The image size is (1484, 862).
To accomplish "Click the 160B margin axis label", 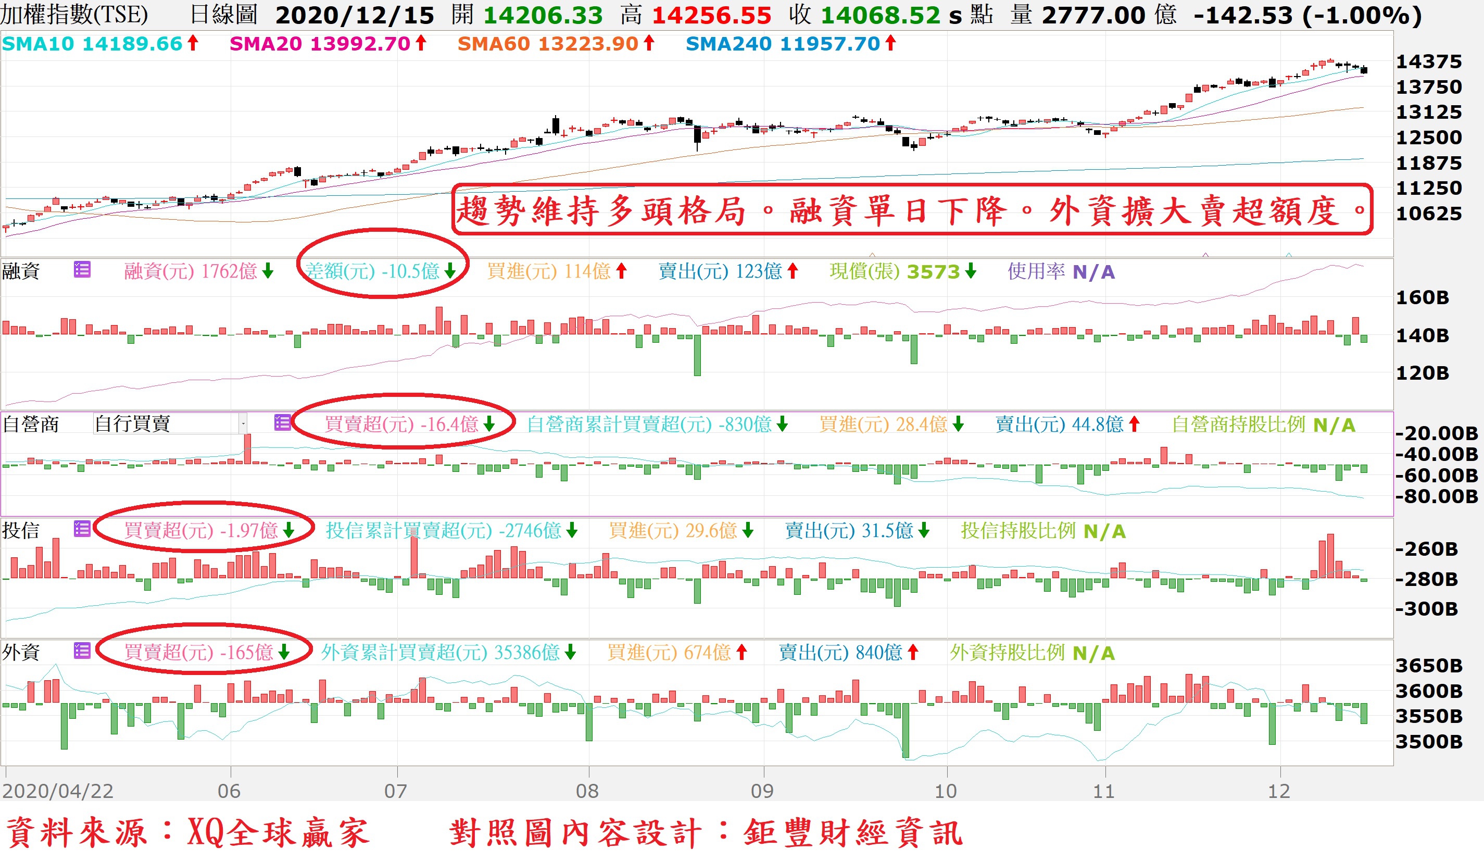I will point(1423,297).
